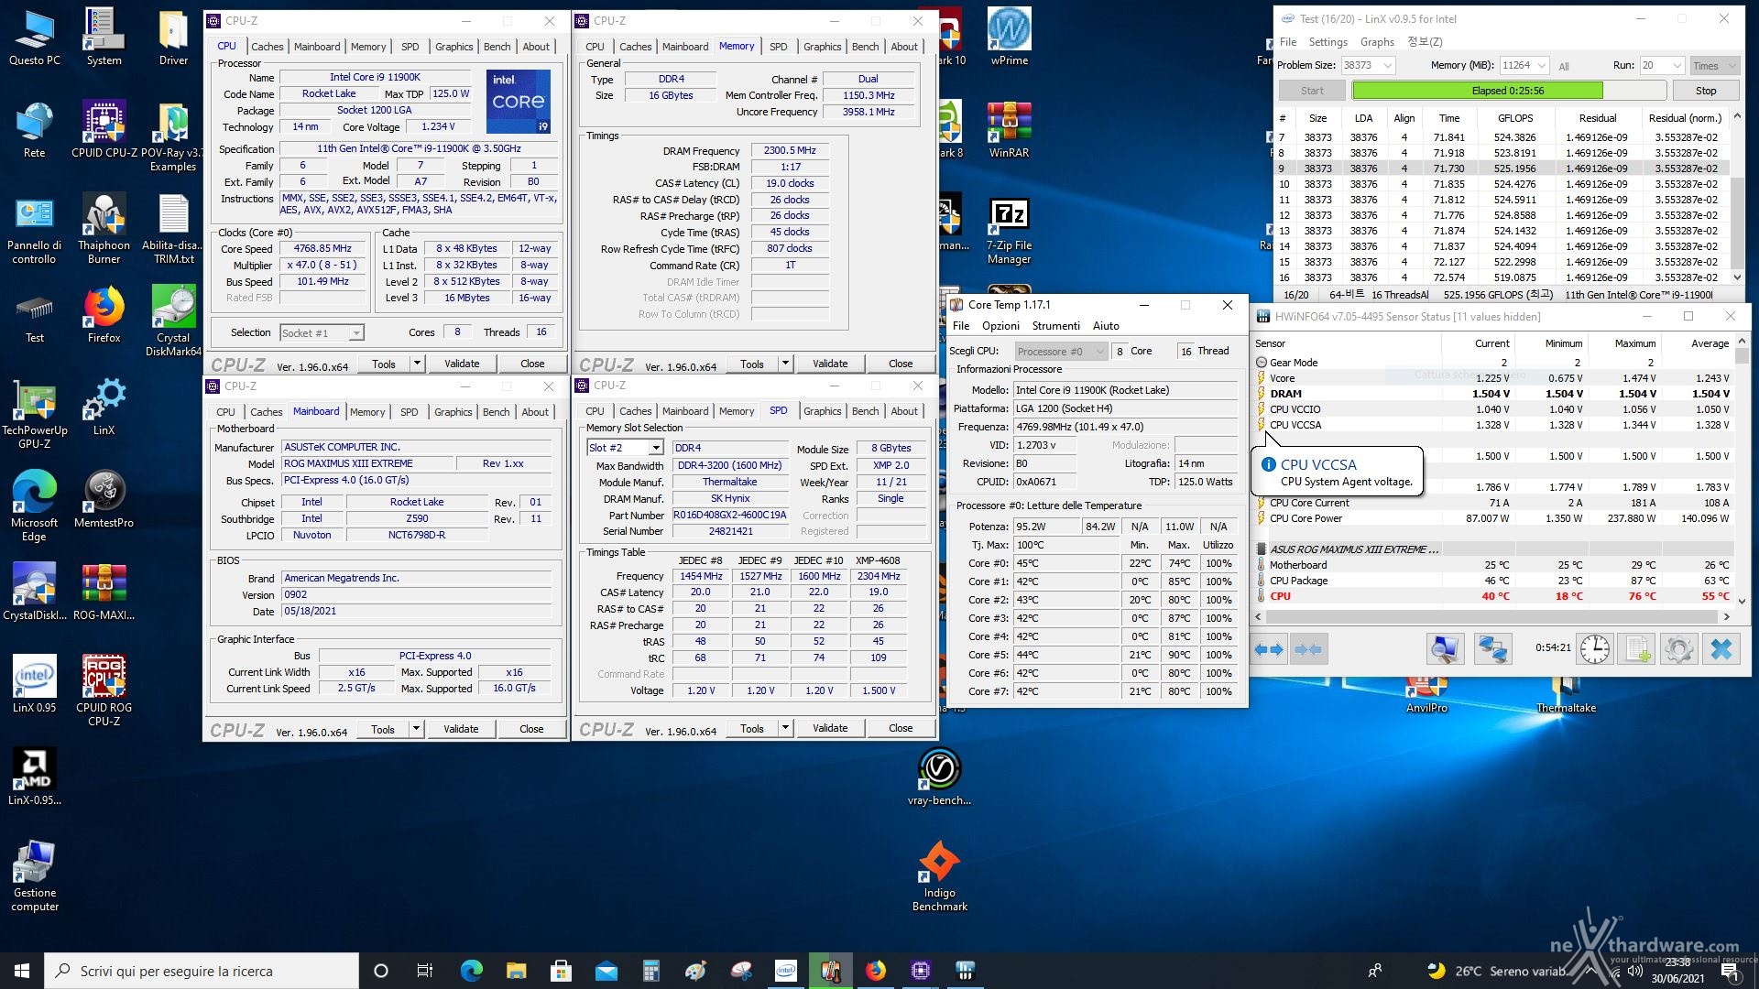
Task: Open Thaiphoon Burner desktop icon
Action: [x=104, y=228]
